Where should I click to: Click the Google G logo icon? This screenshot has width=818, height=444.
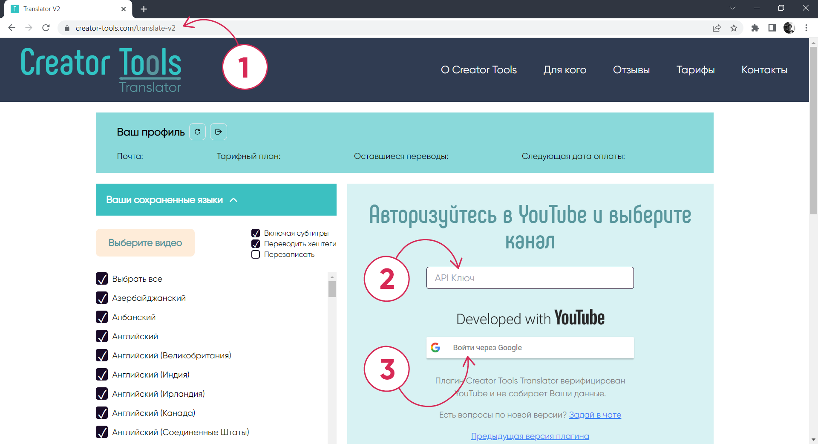pyautogui.click(x=435, y=348)
